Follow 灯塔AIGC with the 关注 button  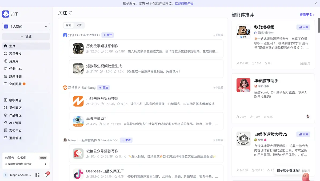click(x=108, y=35)
